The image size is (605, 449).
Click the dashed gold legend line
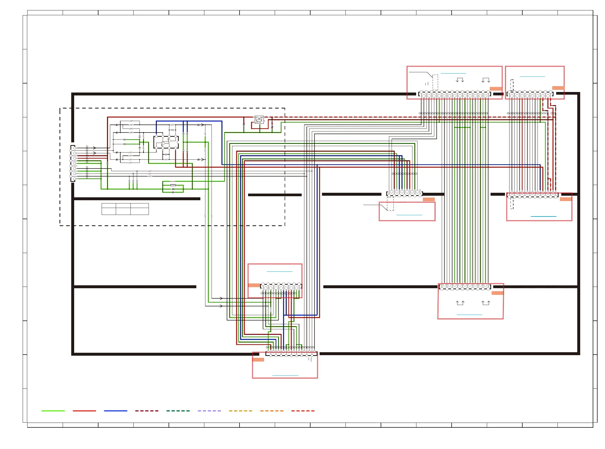(241, 411)
